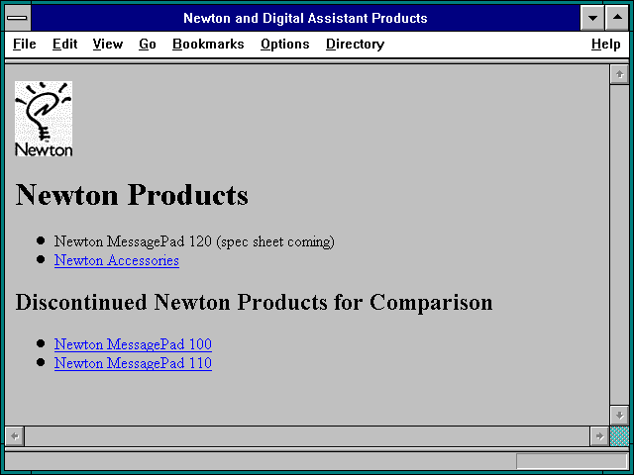Click the 'Newton MessagePad 120 (spec sheet coming)' text
Screen dimensions: 634x475
(x=194, y=241)
